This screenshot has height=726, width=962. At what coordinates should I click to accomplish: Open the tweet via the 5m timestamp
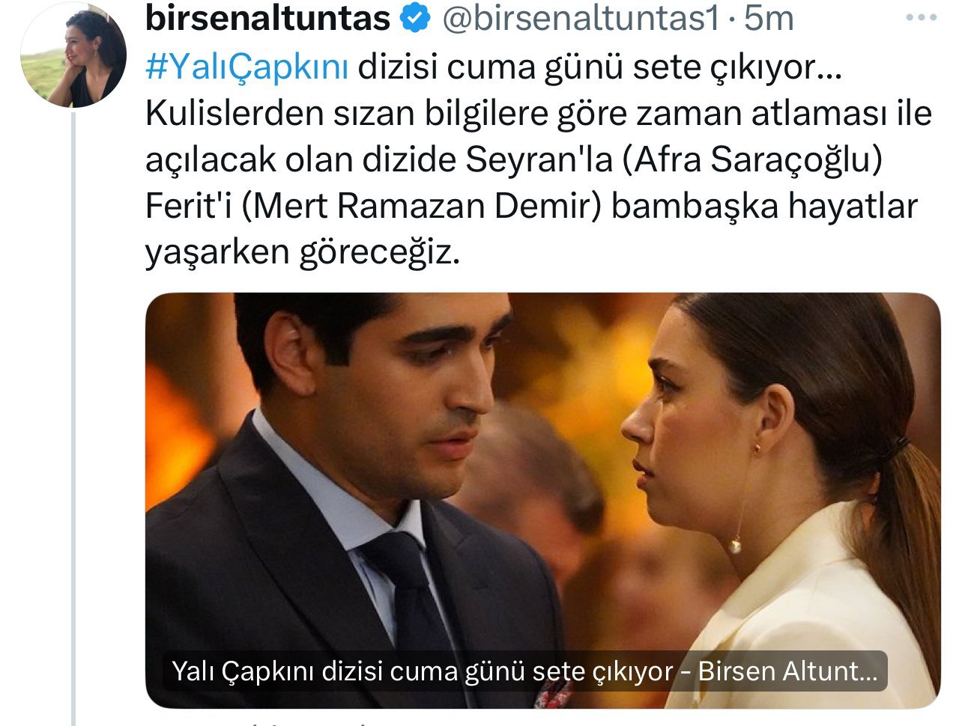pyautogui.click(x=769, y=19)
